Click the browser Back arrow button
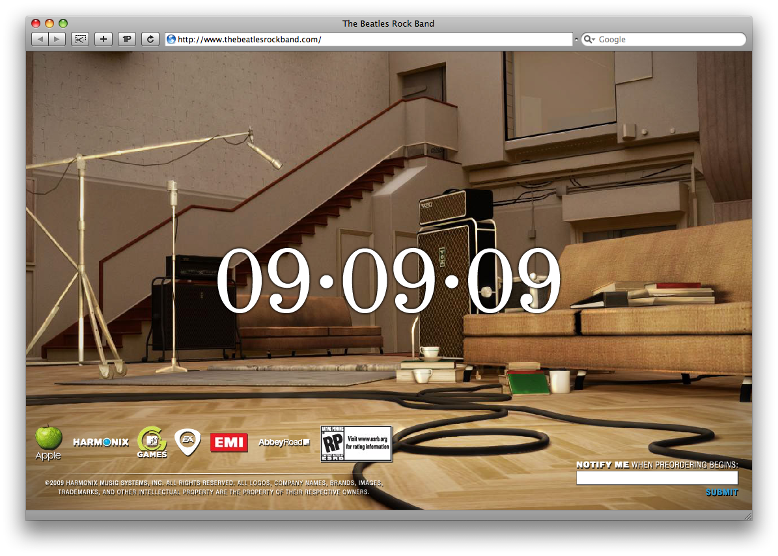The height and width of the screenshot is (556, 778). coord(40,39)
